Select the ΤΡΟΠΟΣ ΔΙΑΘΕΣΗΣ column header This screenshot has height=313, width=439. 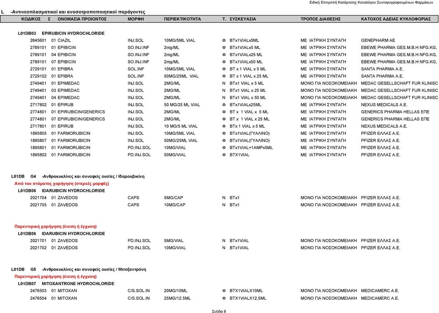321,19
